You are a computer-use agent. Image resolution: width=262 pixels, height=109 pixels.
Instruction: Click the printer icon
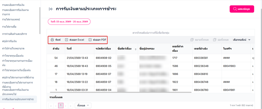(52, 40)
